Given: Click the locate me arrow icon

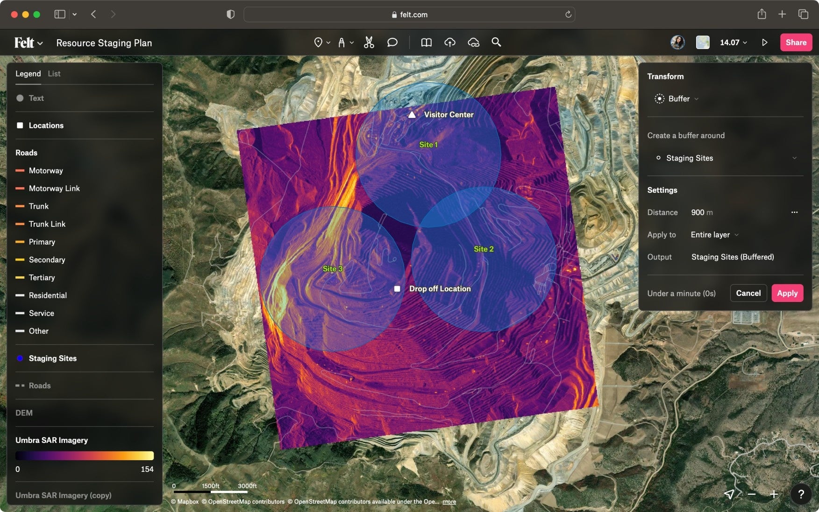Looking at the screenshot, I should click(729, 494).
